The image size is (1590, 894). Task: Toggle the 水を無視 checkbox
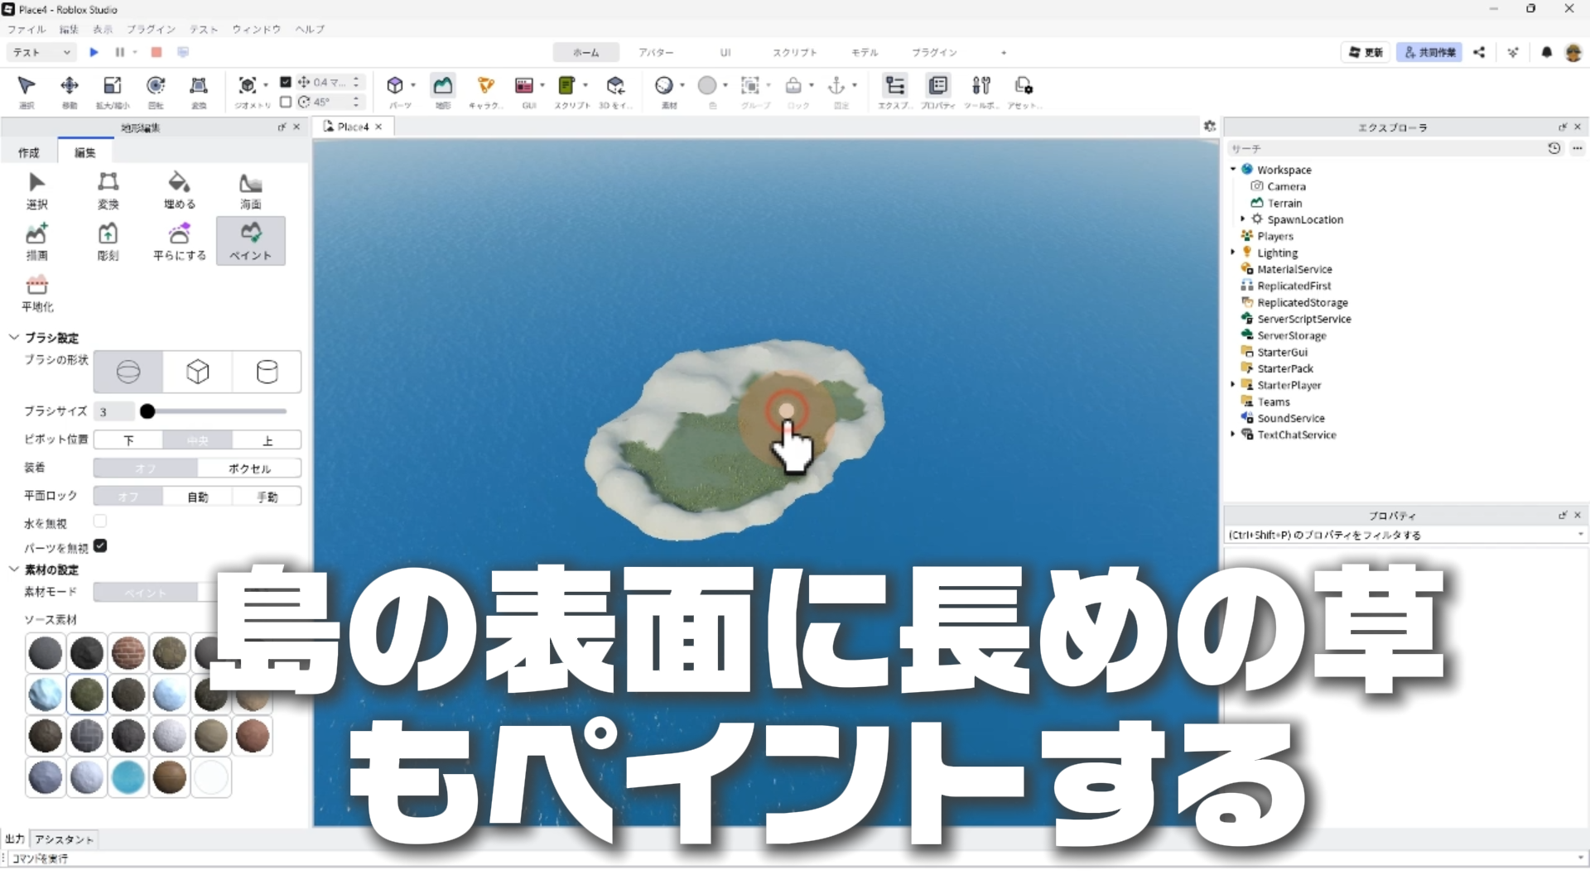[100, 521]
